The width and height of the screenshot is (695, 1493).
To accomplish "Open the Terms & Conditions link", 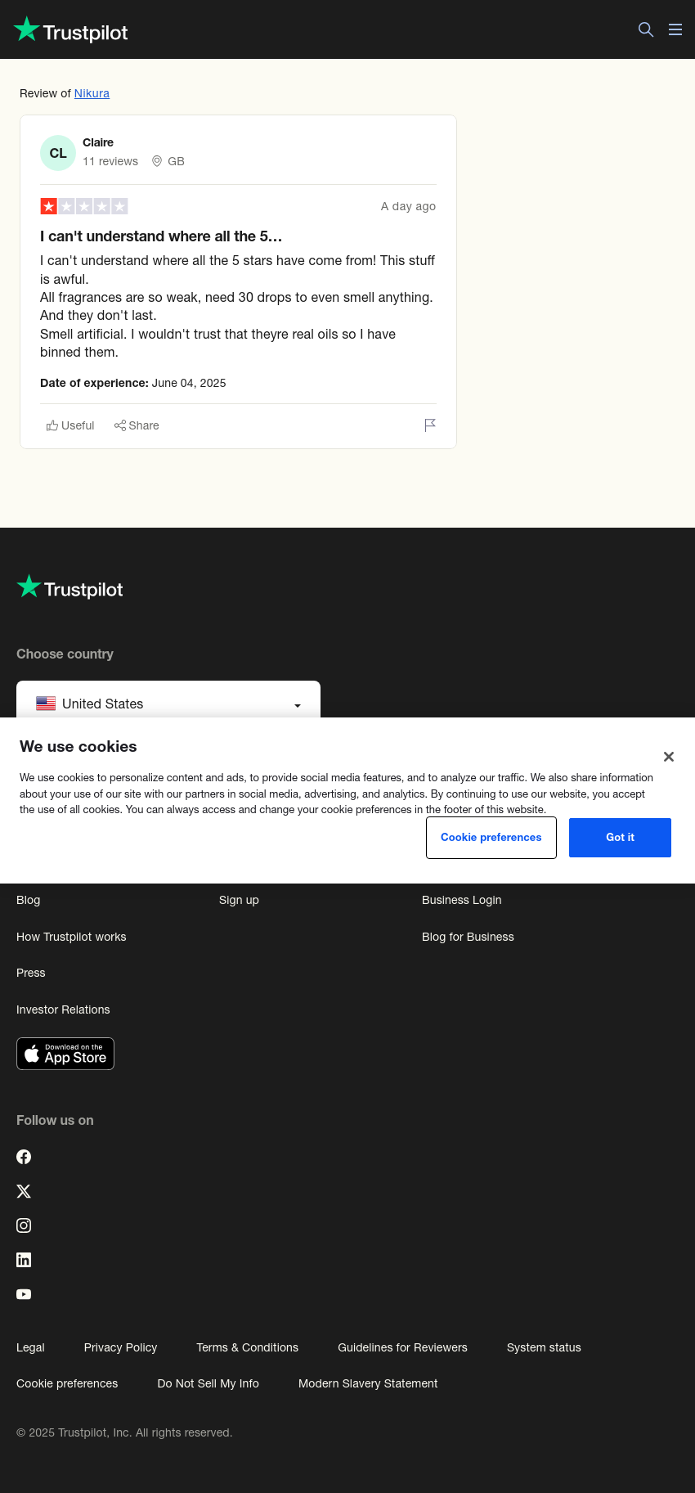I will pyautogui.click(x=247, y=1347).
